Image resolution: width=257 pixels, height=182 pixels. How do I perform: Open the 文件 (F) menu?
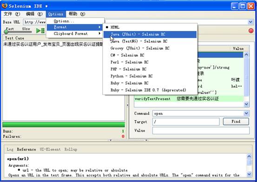click(12, 14)
